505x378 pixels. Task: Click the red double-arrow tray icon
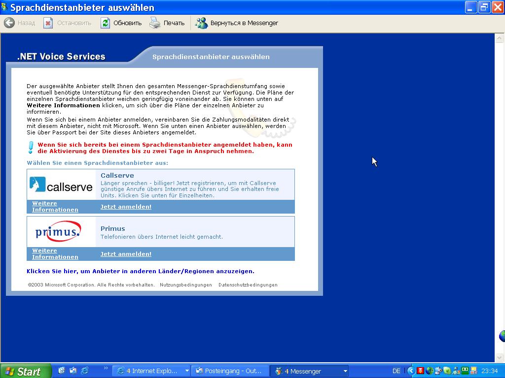click(x=420, y=371)
